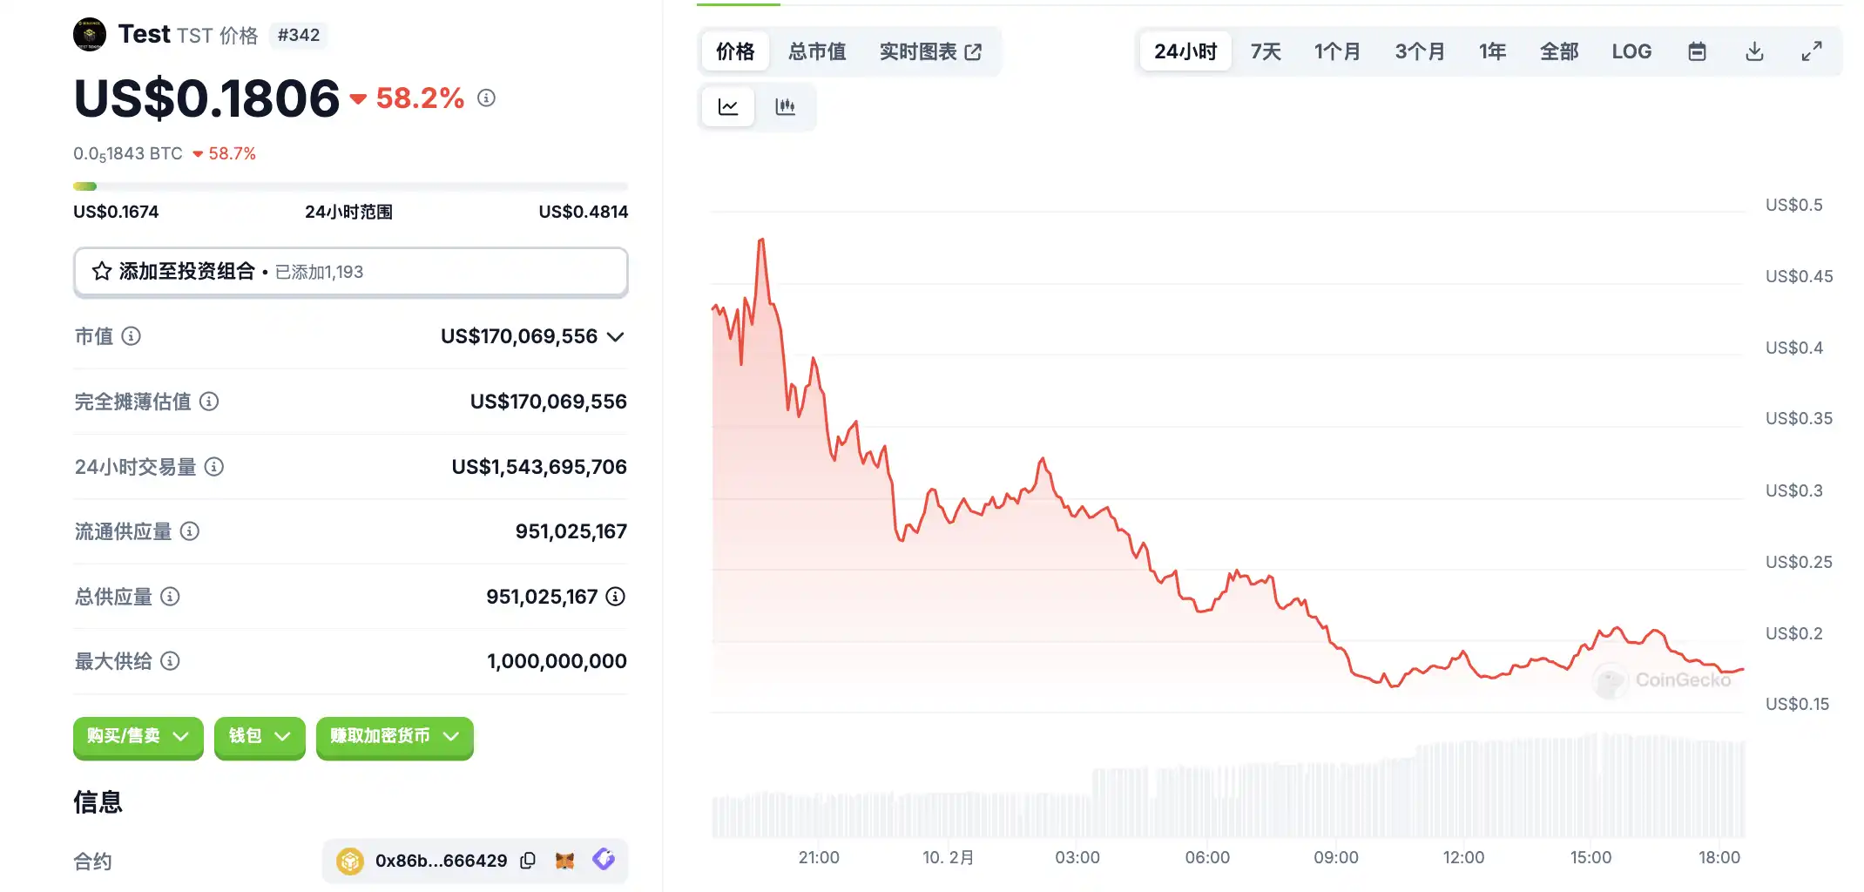Expand the chart to fullscreen
The image size is (1864, 892).
1812,51
